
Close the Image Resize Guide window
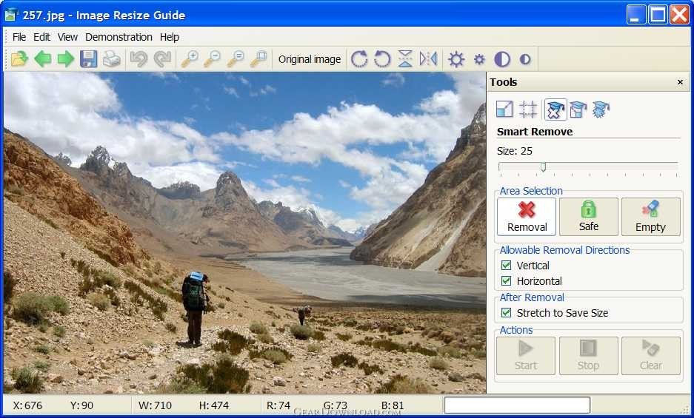(679, 15)
